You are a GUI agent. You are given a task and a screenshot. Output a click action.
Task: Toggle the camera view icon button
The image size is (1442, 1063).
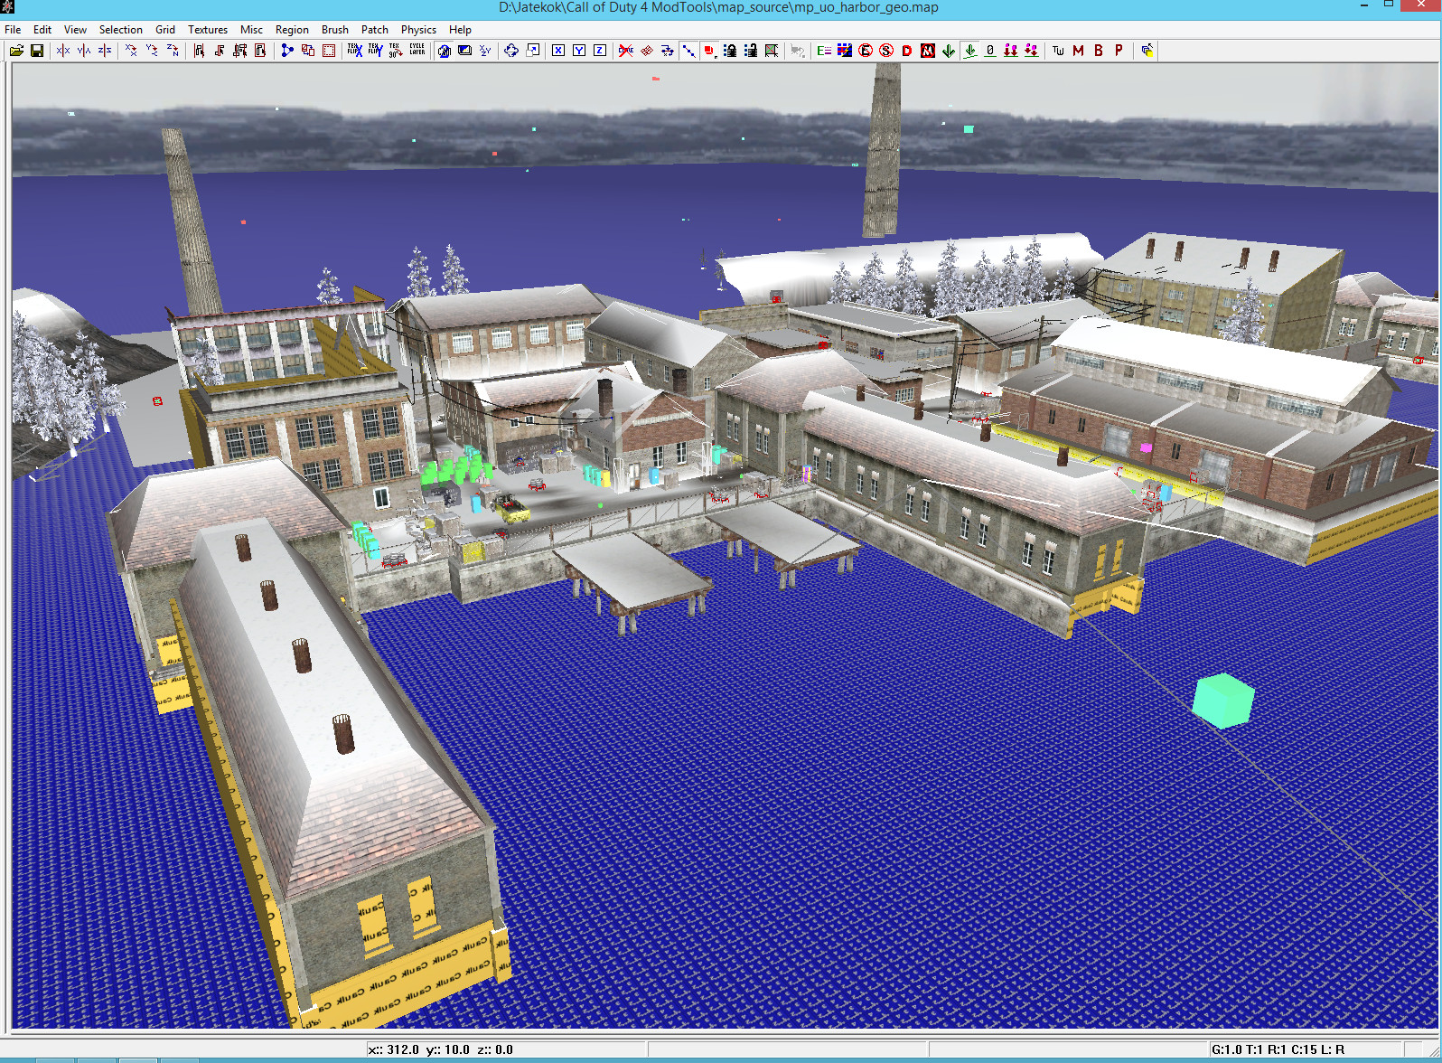click(444, 51)
